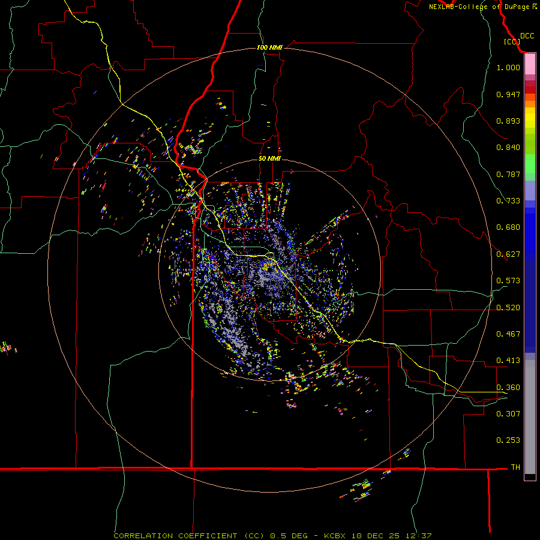Pick the red segment of the color bar
Screen dimensions: 540x540
click(x=530, y=89)
